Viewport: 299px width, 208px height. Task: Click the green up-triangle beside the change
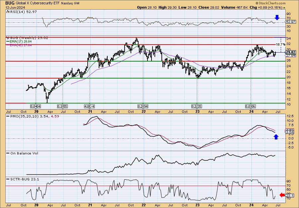pos(284,8)
